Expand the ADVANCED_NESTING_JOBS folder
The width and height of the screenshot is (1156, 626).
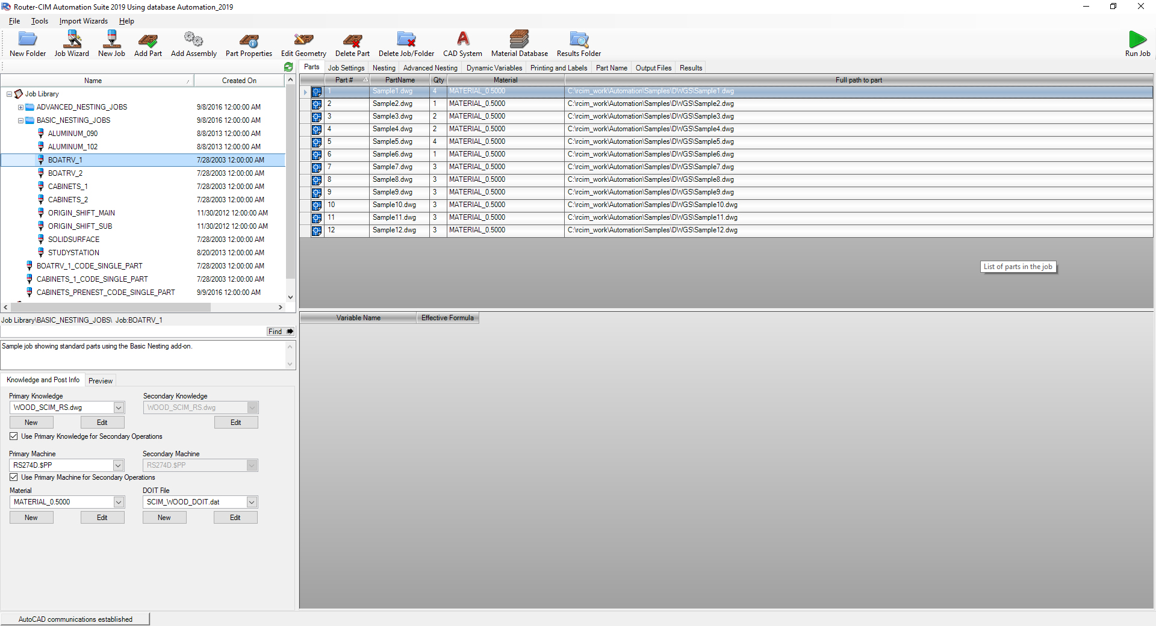(20, 107)
